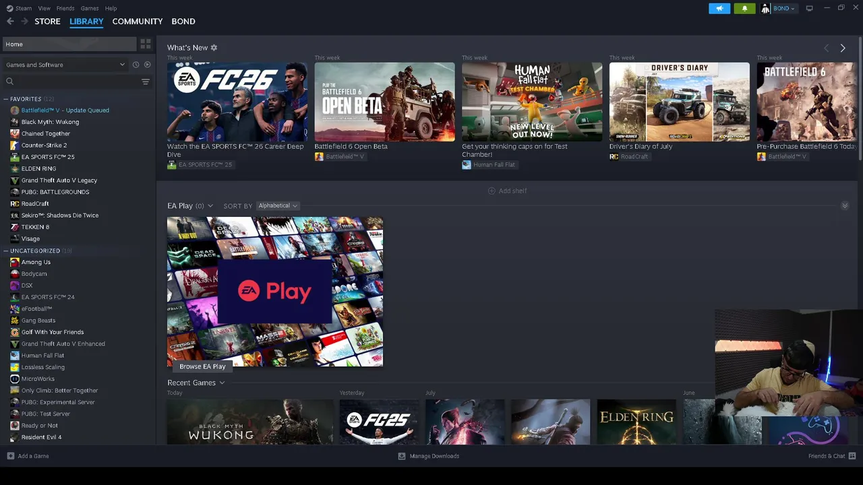863x485 pixels.
Task: Click the Home button in sidebar
Action: (x=69, y=44)
